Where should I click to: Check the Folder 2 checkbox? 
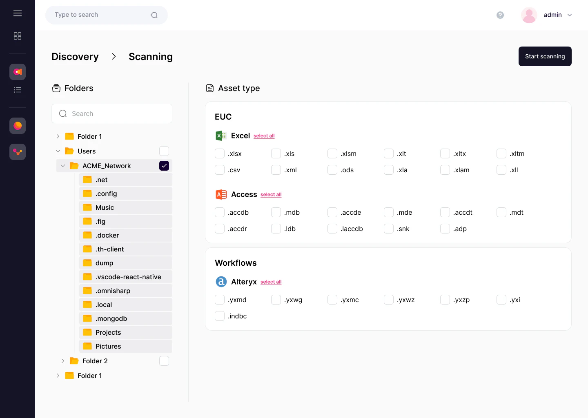[164, 361]
